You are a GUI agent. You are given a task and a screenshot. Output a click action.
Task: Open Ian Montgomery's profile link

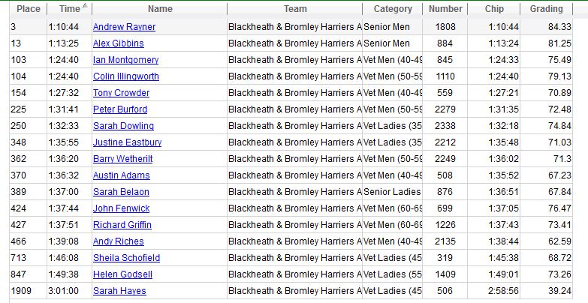point(125,60)
